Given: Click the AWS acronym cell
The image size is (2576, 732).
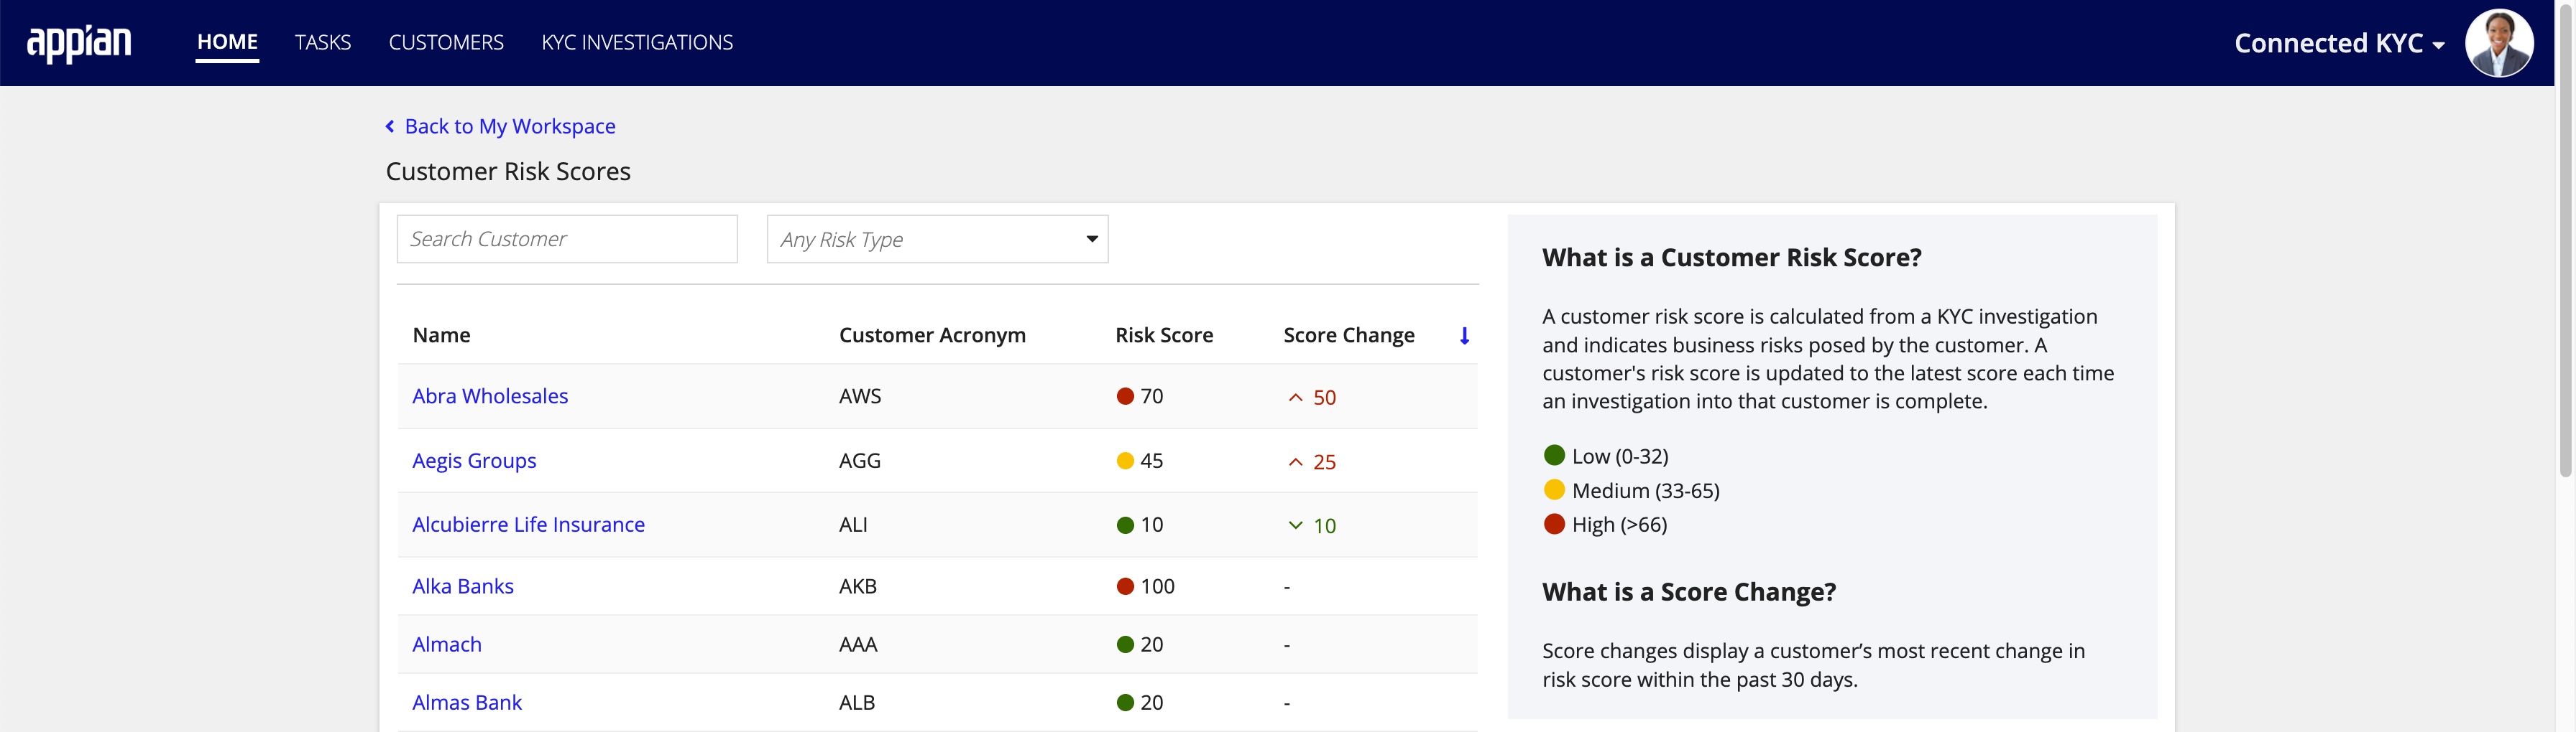Looking at the screenshot, I should click(x=860, y=396).
